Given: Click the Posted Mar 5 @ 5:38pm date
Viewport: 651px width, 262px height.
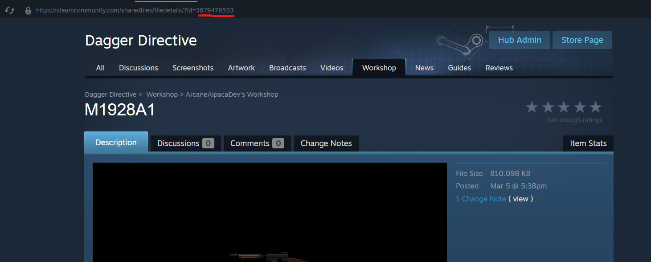Looking at the screenshot, I should tap(518, 186).
